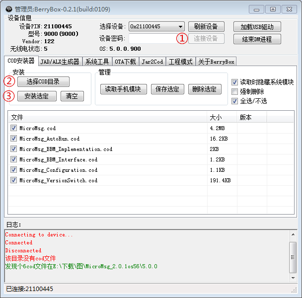Click 读取手机模块 button
Screen dimensions: 302x298
click(124, 89)
